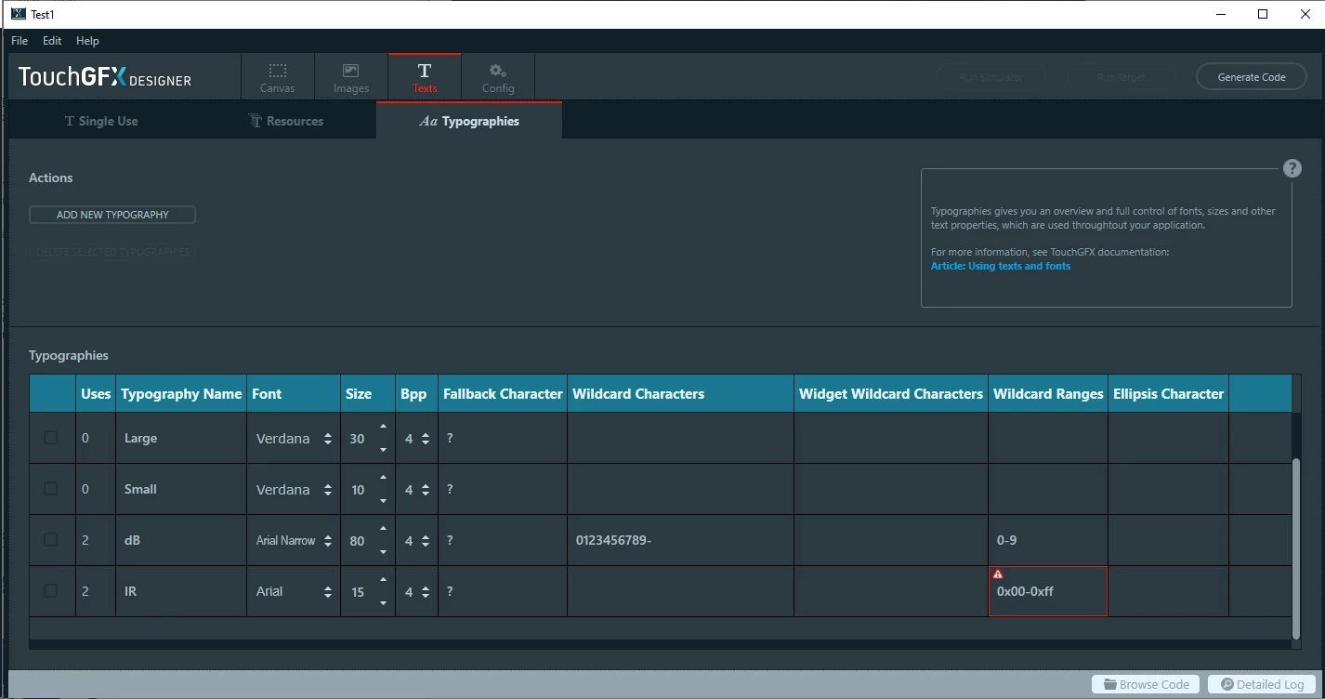Select the '0123456789-' wildcard characters cell

click(680, 540)
